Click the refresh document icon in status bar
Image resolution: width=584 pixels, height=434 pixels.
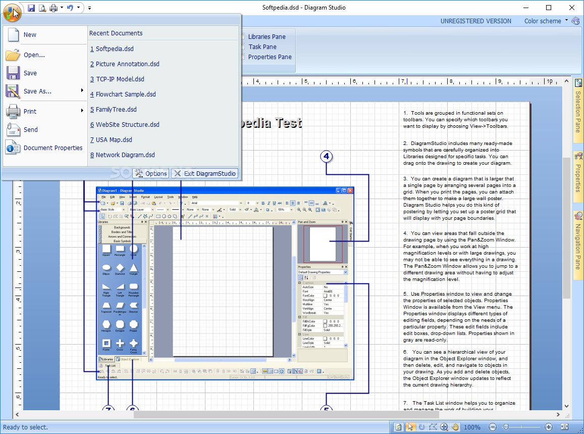tap(399, 427)
